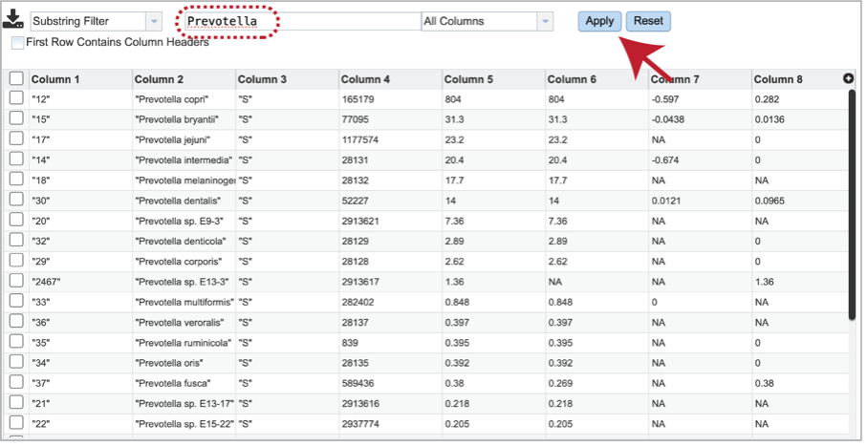
Task: Click the Column 2 header
Action: (159, 79)
